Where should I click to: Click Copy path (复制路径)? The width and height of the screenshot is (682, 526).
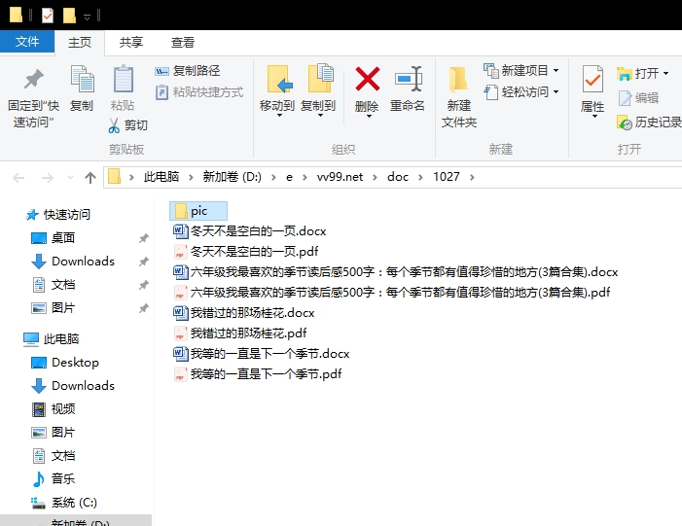(x=188, y=70)
